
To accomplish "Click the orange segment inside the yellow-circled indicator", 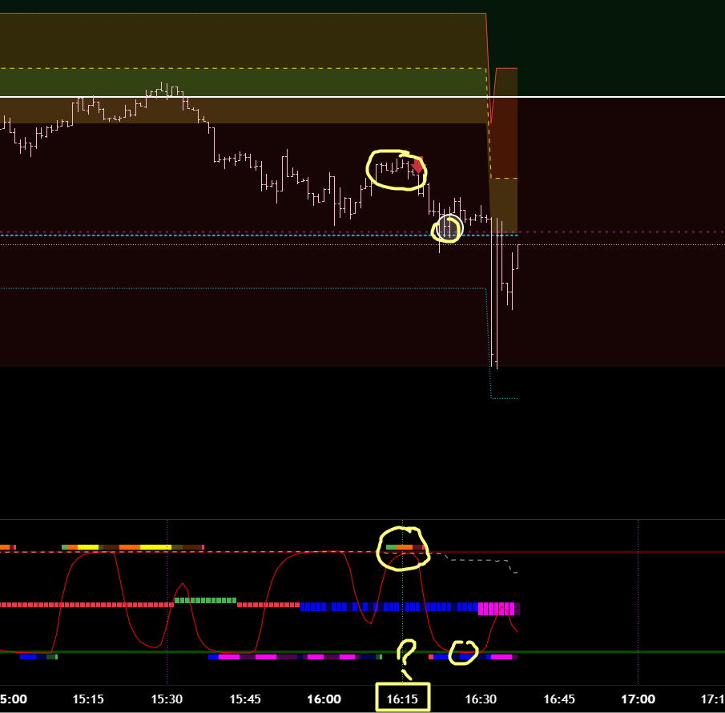I will [405, 547].
